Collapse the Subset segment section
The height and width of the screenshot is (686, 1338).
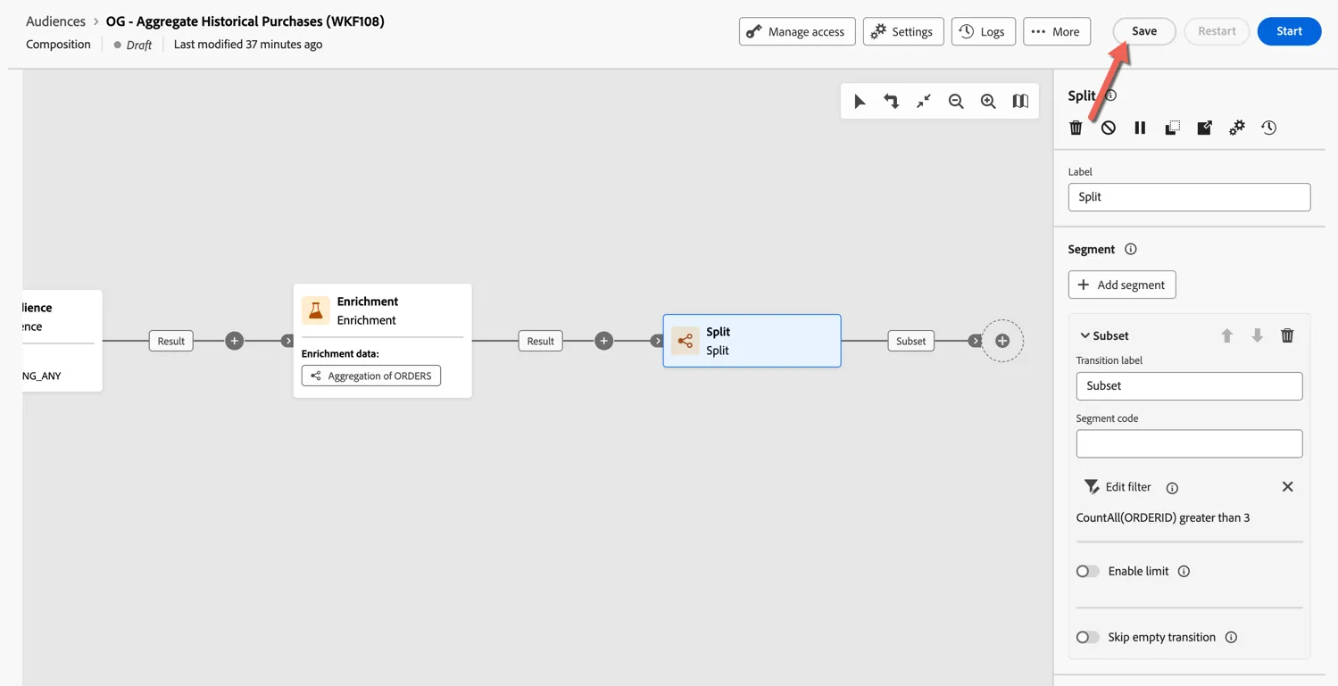[x=1085, y=336]
